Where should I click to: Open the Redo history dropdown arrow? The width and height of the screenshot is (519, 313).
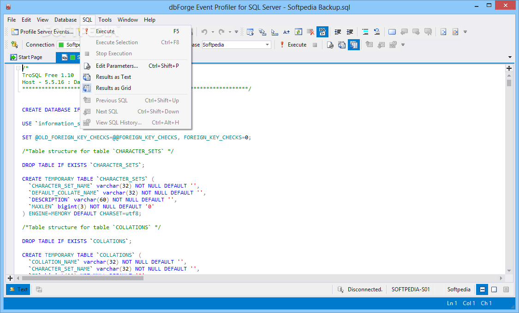230,32
